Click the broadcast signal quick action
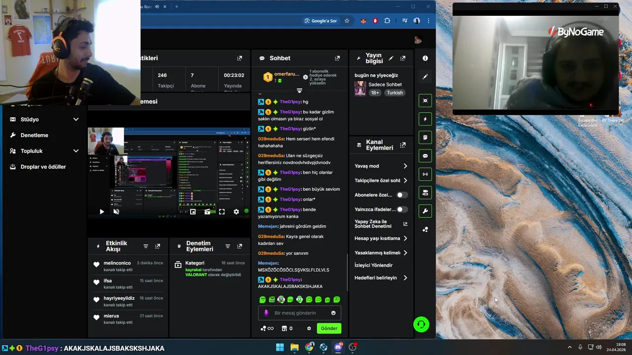This screenshot has width=632, height=355. [425, 174]
